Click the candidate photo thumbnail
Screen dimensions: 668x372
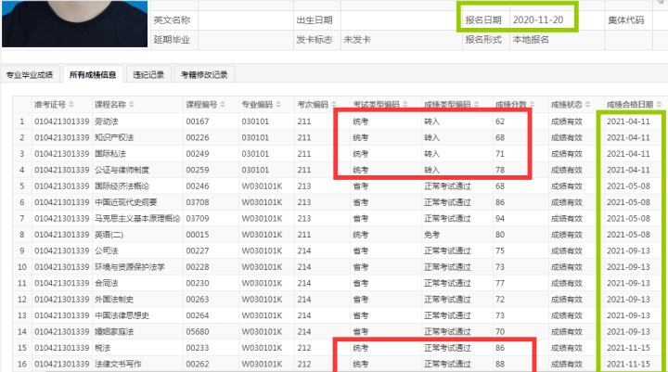[74, 23]
